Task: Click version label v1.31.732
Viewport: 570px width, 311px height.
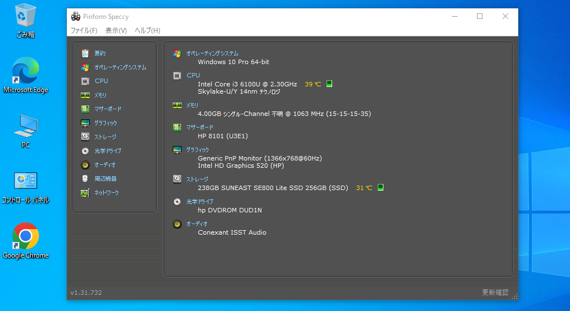Action: (86, 293)
